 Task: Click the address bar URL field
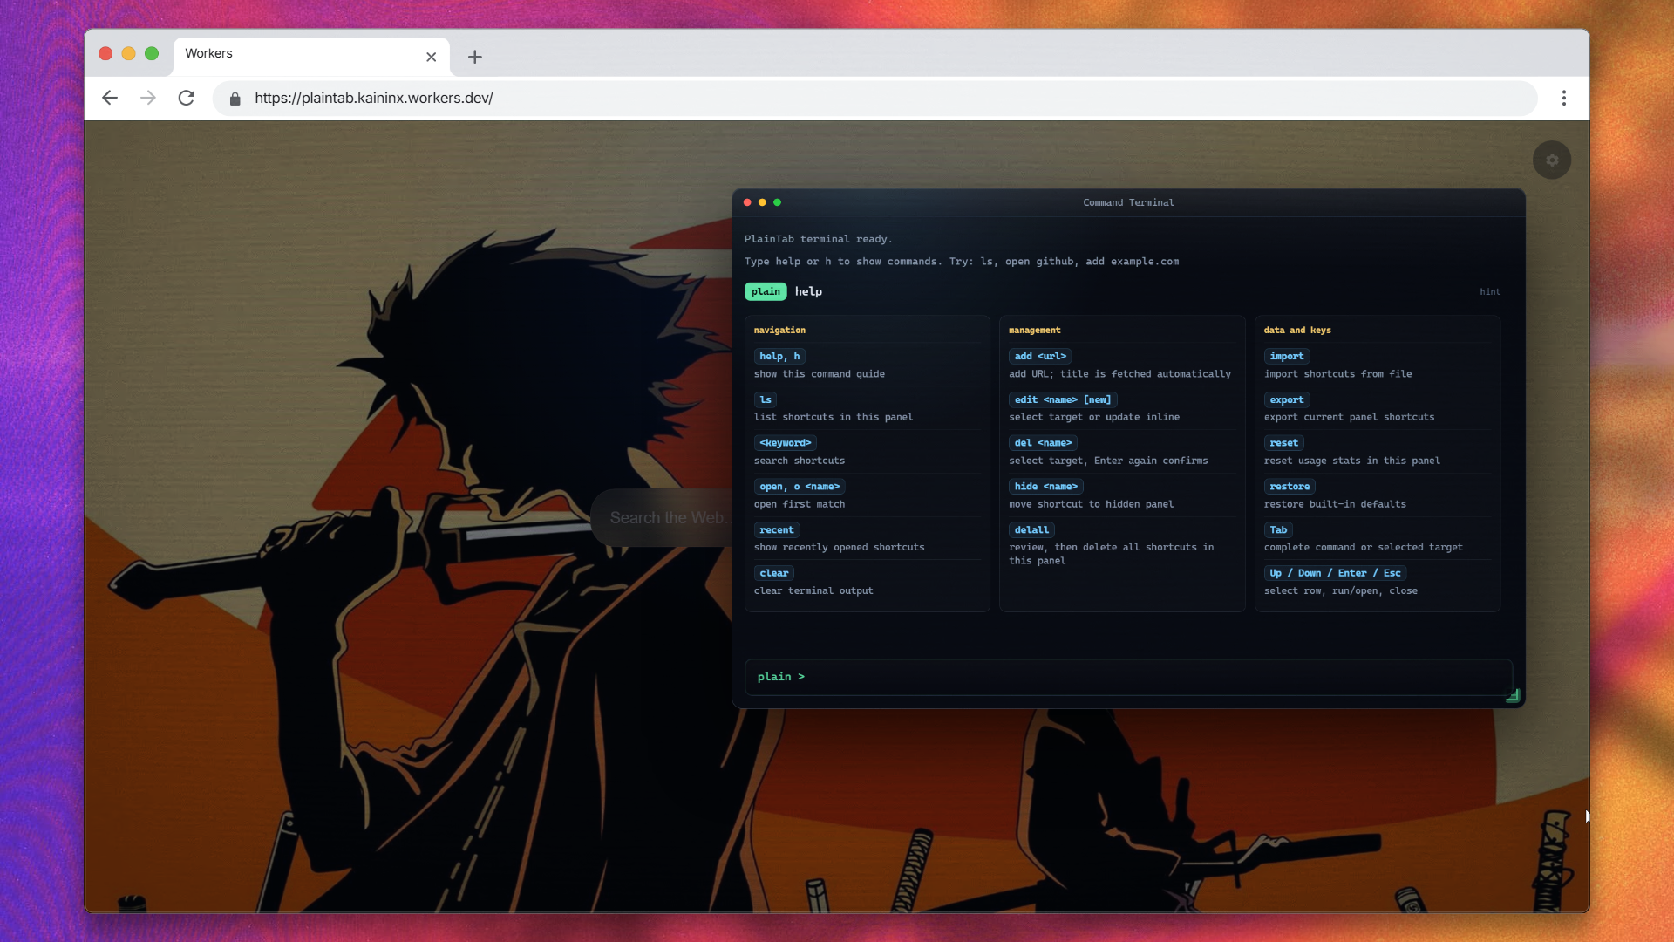point(874,99)
